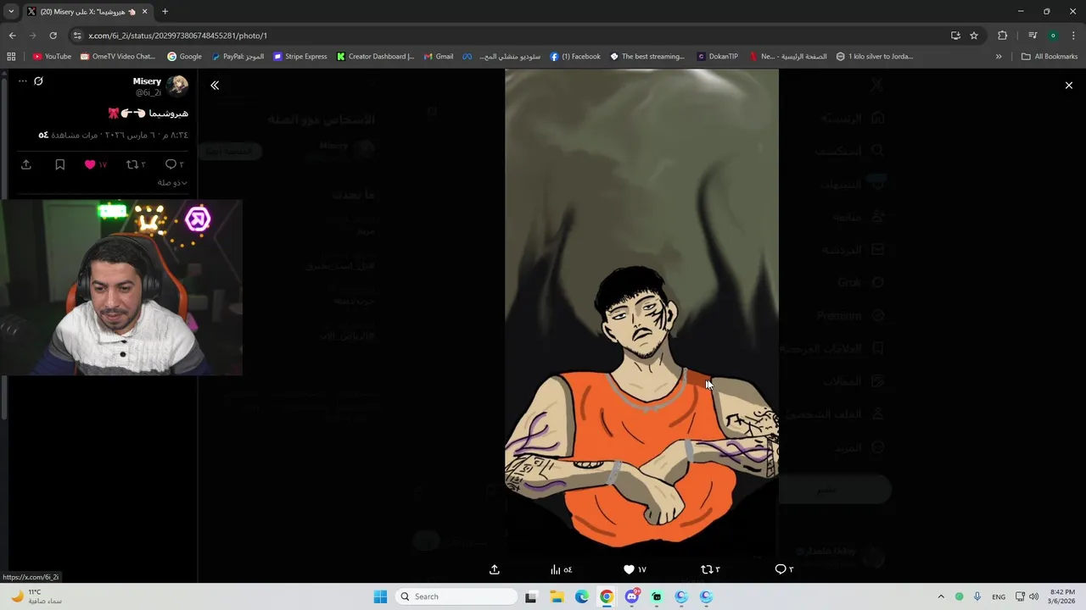The height and width of the screenshot is (610, 1086).
Task: Launch Microsoft Edge from the taskbar
Action: pyautogui.click(x=581, y=596)
